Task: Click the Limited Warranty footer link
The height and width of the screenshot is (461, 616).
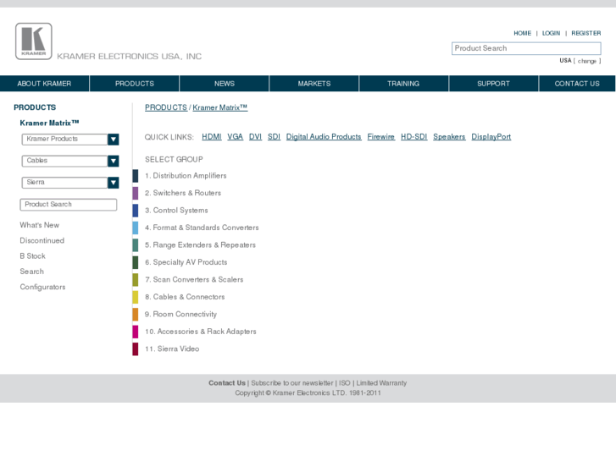Action: pyautogui.click(x=381, y=383)
